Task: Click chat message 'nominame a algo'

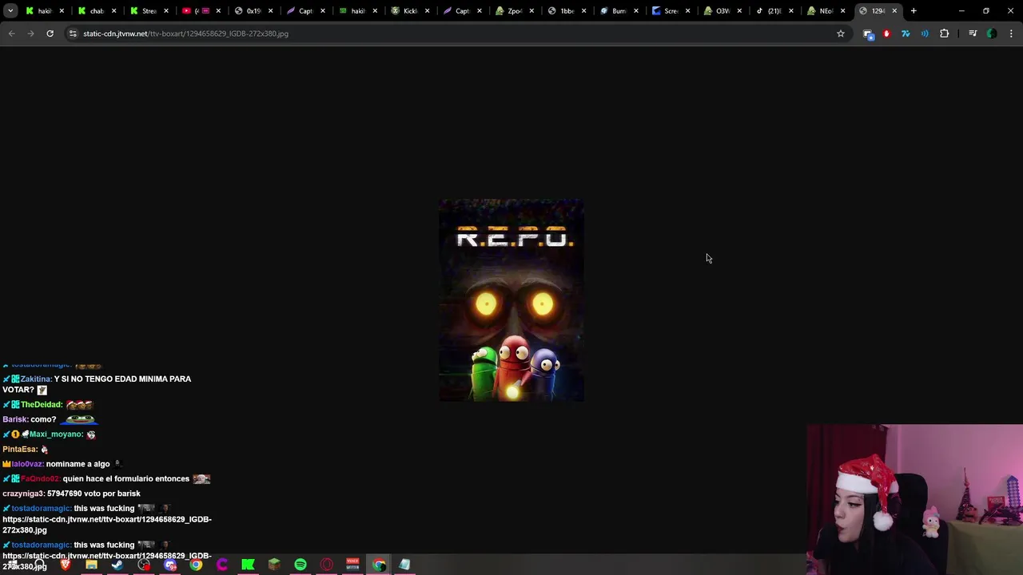Action: [78, 464]
